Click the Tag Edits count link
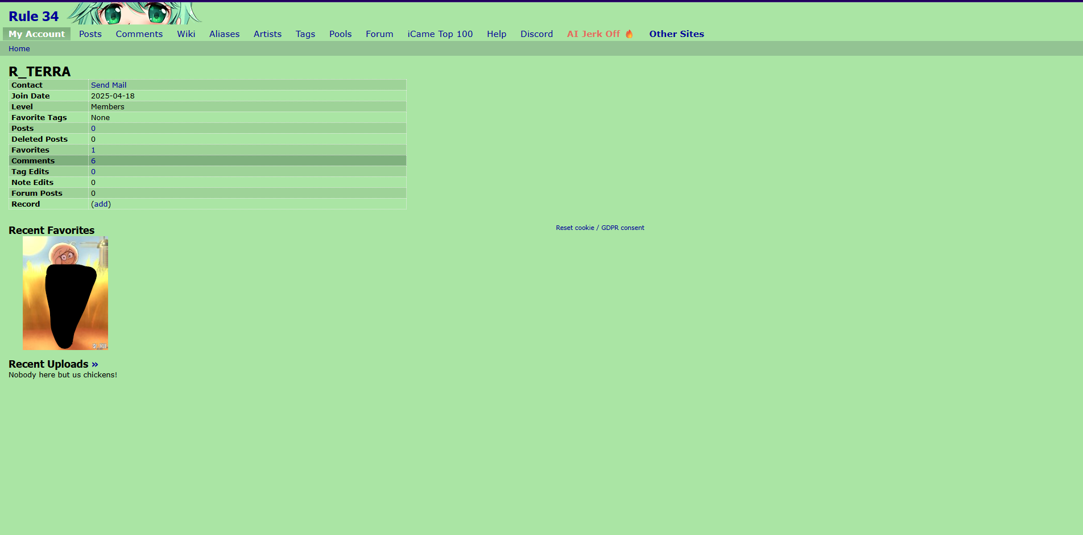1083x535 pixels. coord(93,172)
